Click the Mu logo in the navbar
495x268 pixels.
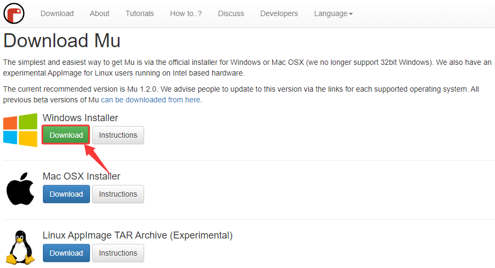coord(14,13)
